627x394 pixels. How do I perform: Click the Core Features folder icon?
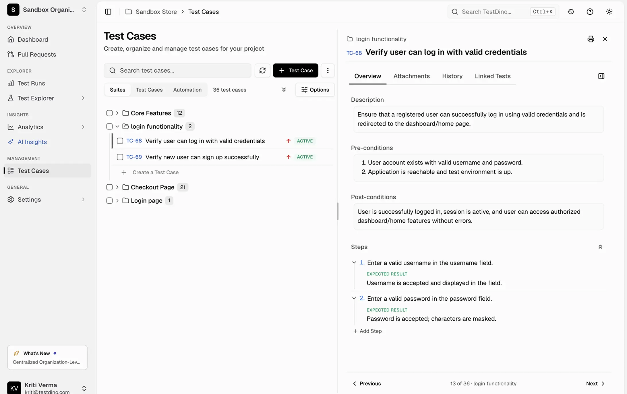coord(125,113)
